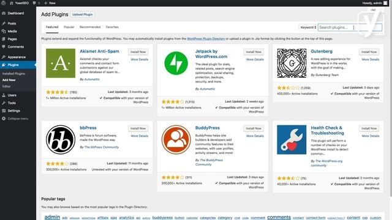The width and height of the screenshot is (392, 220).
Task: Open More Details for Health Check
Action: [371, 136]
